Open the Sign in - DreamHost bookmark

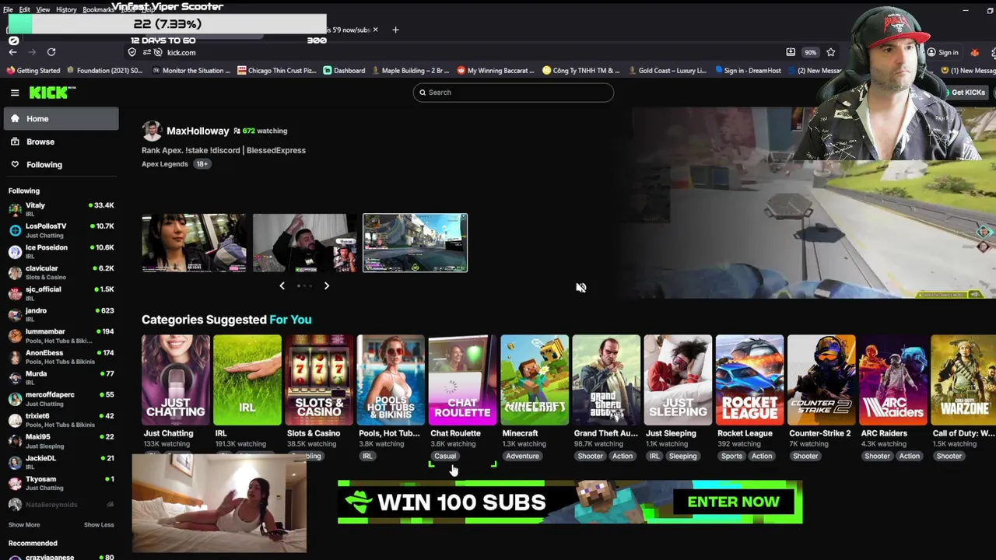point(747,71)
